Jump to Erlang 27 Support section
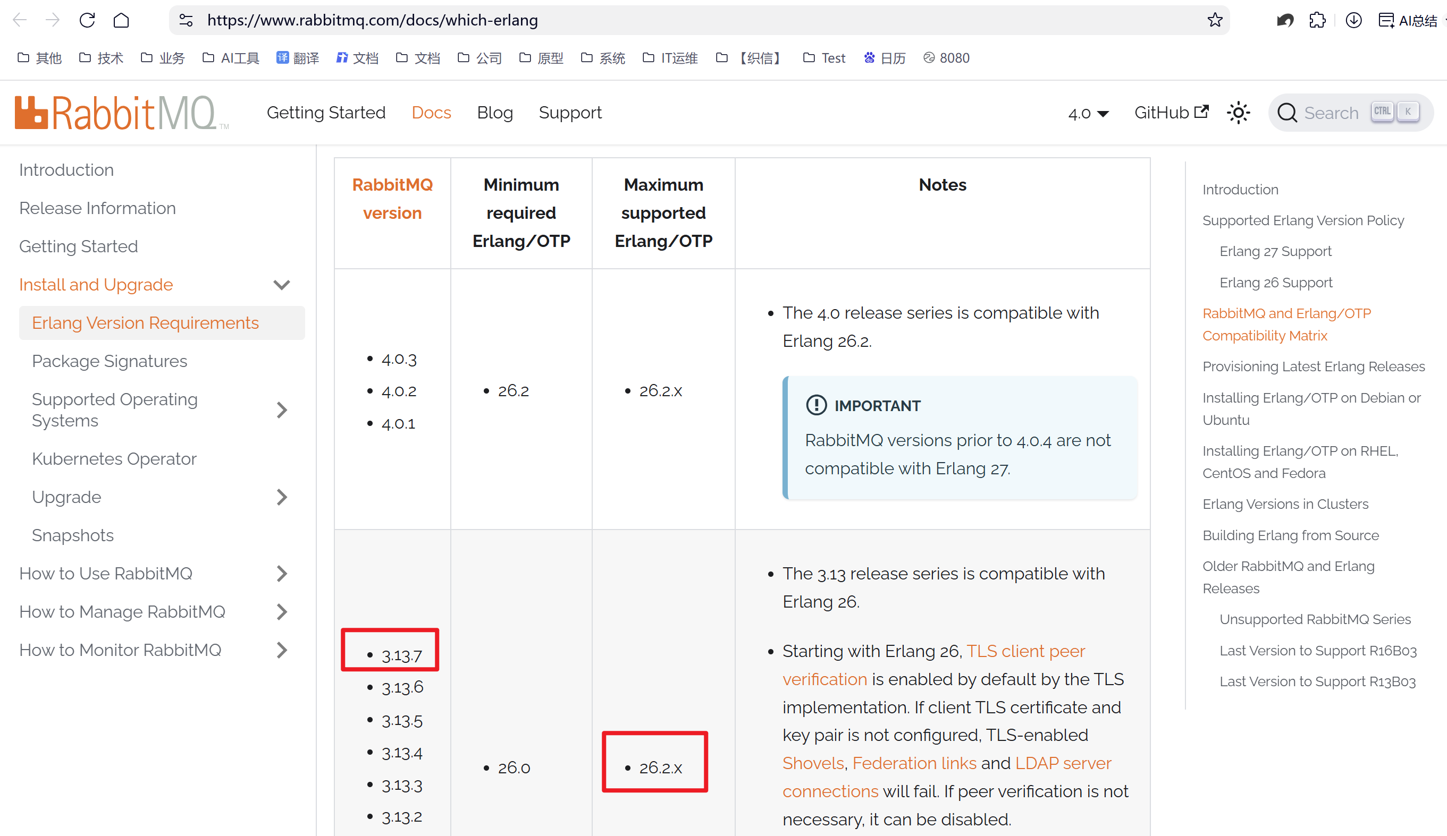Screen dimensions: 1447x836 coord(1275,251)
